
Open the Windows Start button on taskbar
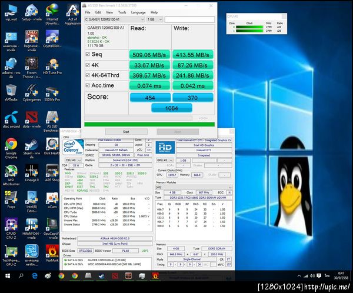point(8,276)
